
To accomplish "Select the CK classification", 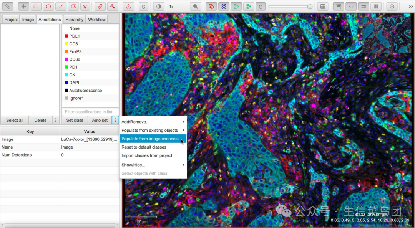I will click(x=90, y=75).
